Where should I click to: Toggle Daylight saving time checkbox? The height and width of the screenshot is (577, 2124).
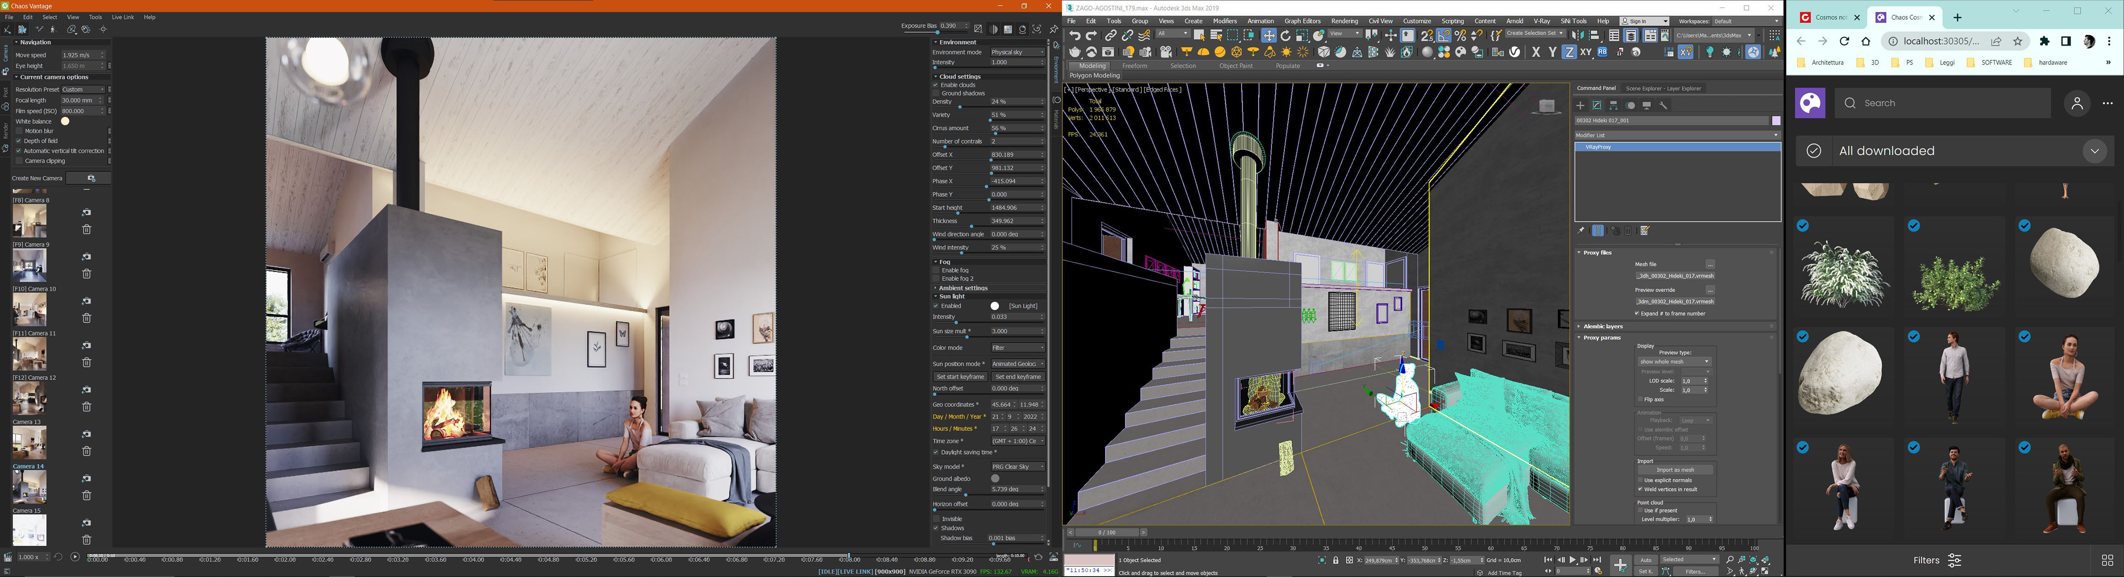tap(936, 453)
